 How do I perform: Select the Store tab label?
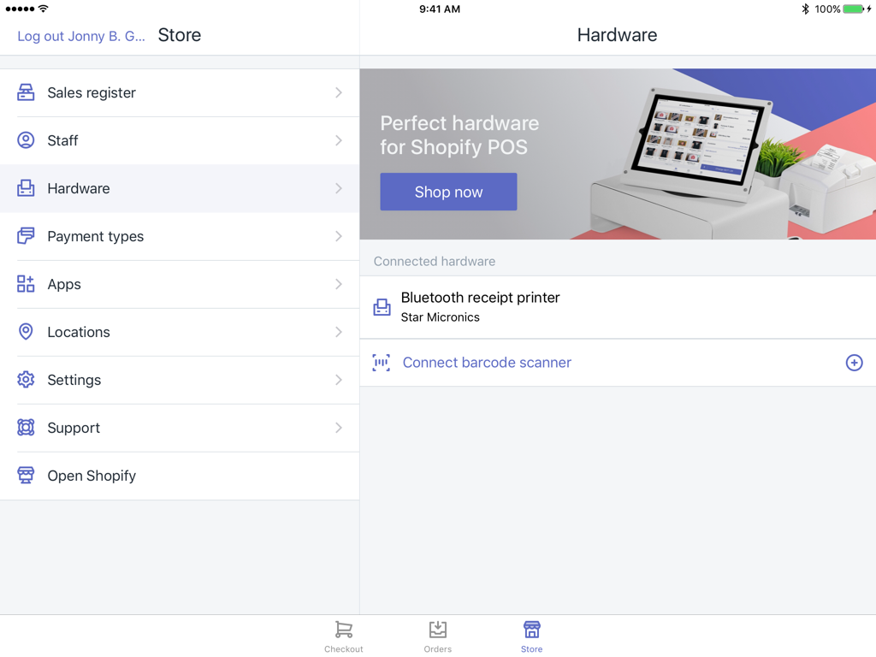pyautogui.click(x=532, y=648)
